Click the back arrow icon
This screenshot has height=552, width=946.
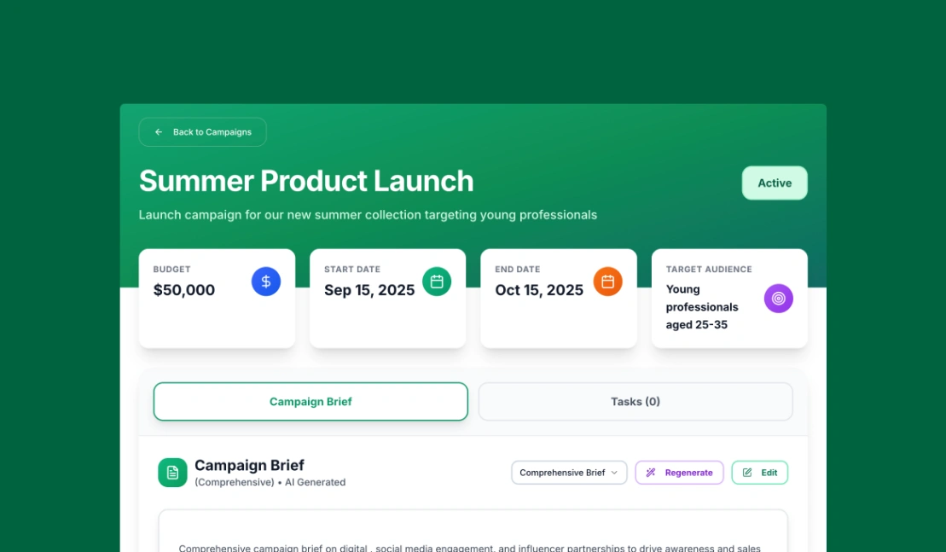[159, 132]
